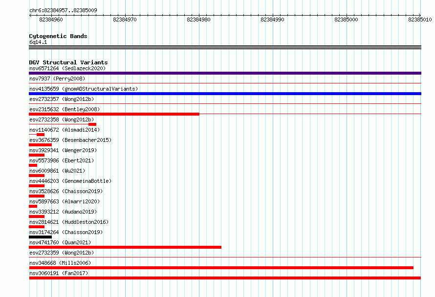The height and width of the screenshot is (297, 435).
Task: Open the nsv3393212 (Audano2019) variant label
Action: coord(63,212)
